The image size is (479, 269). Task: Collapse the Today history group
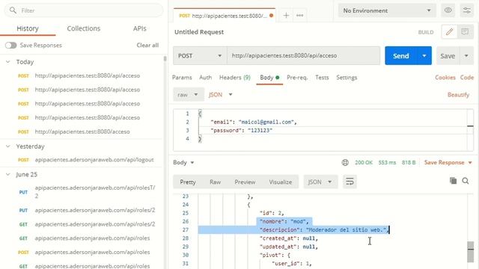tap(8, 61)
